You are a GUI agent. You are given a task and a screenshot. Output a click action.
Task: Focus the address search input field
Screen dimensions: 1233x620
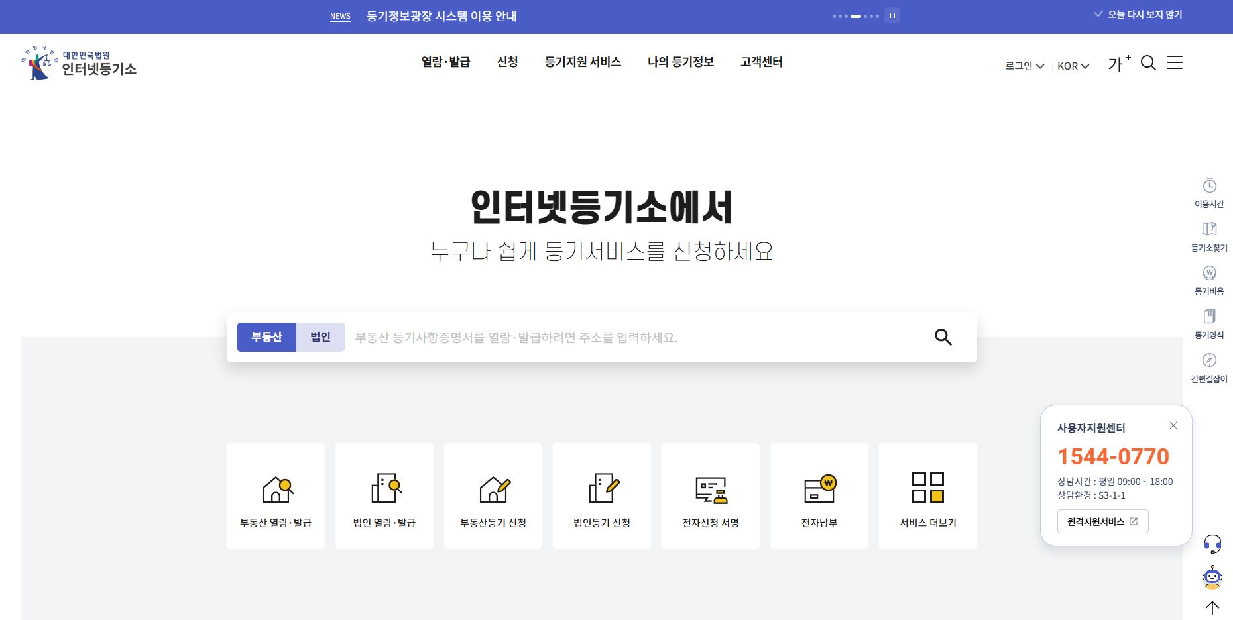[x=636, y=337]
